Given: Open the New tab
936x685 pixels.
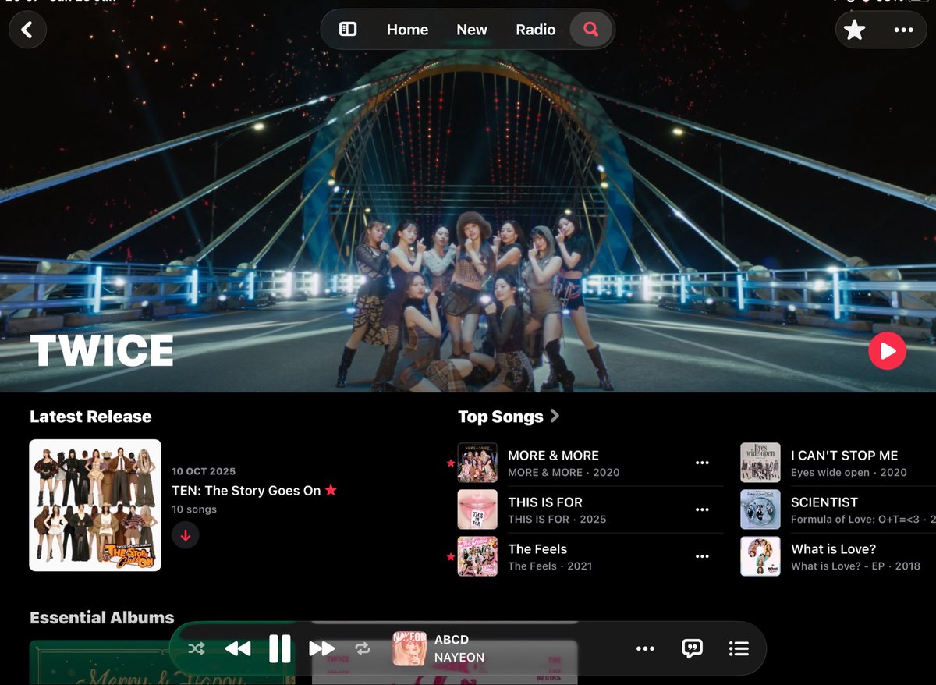Looking at the screenshot, I should click(x=472, y=30).
